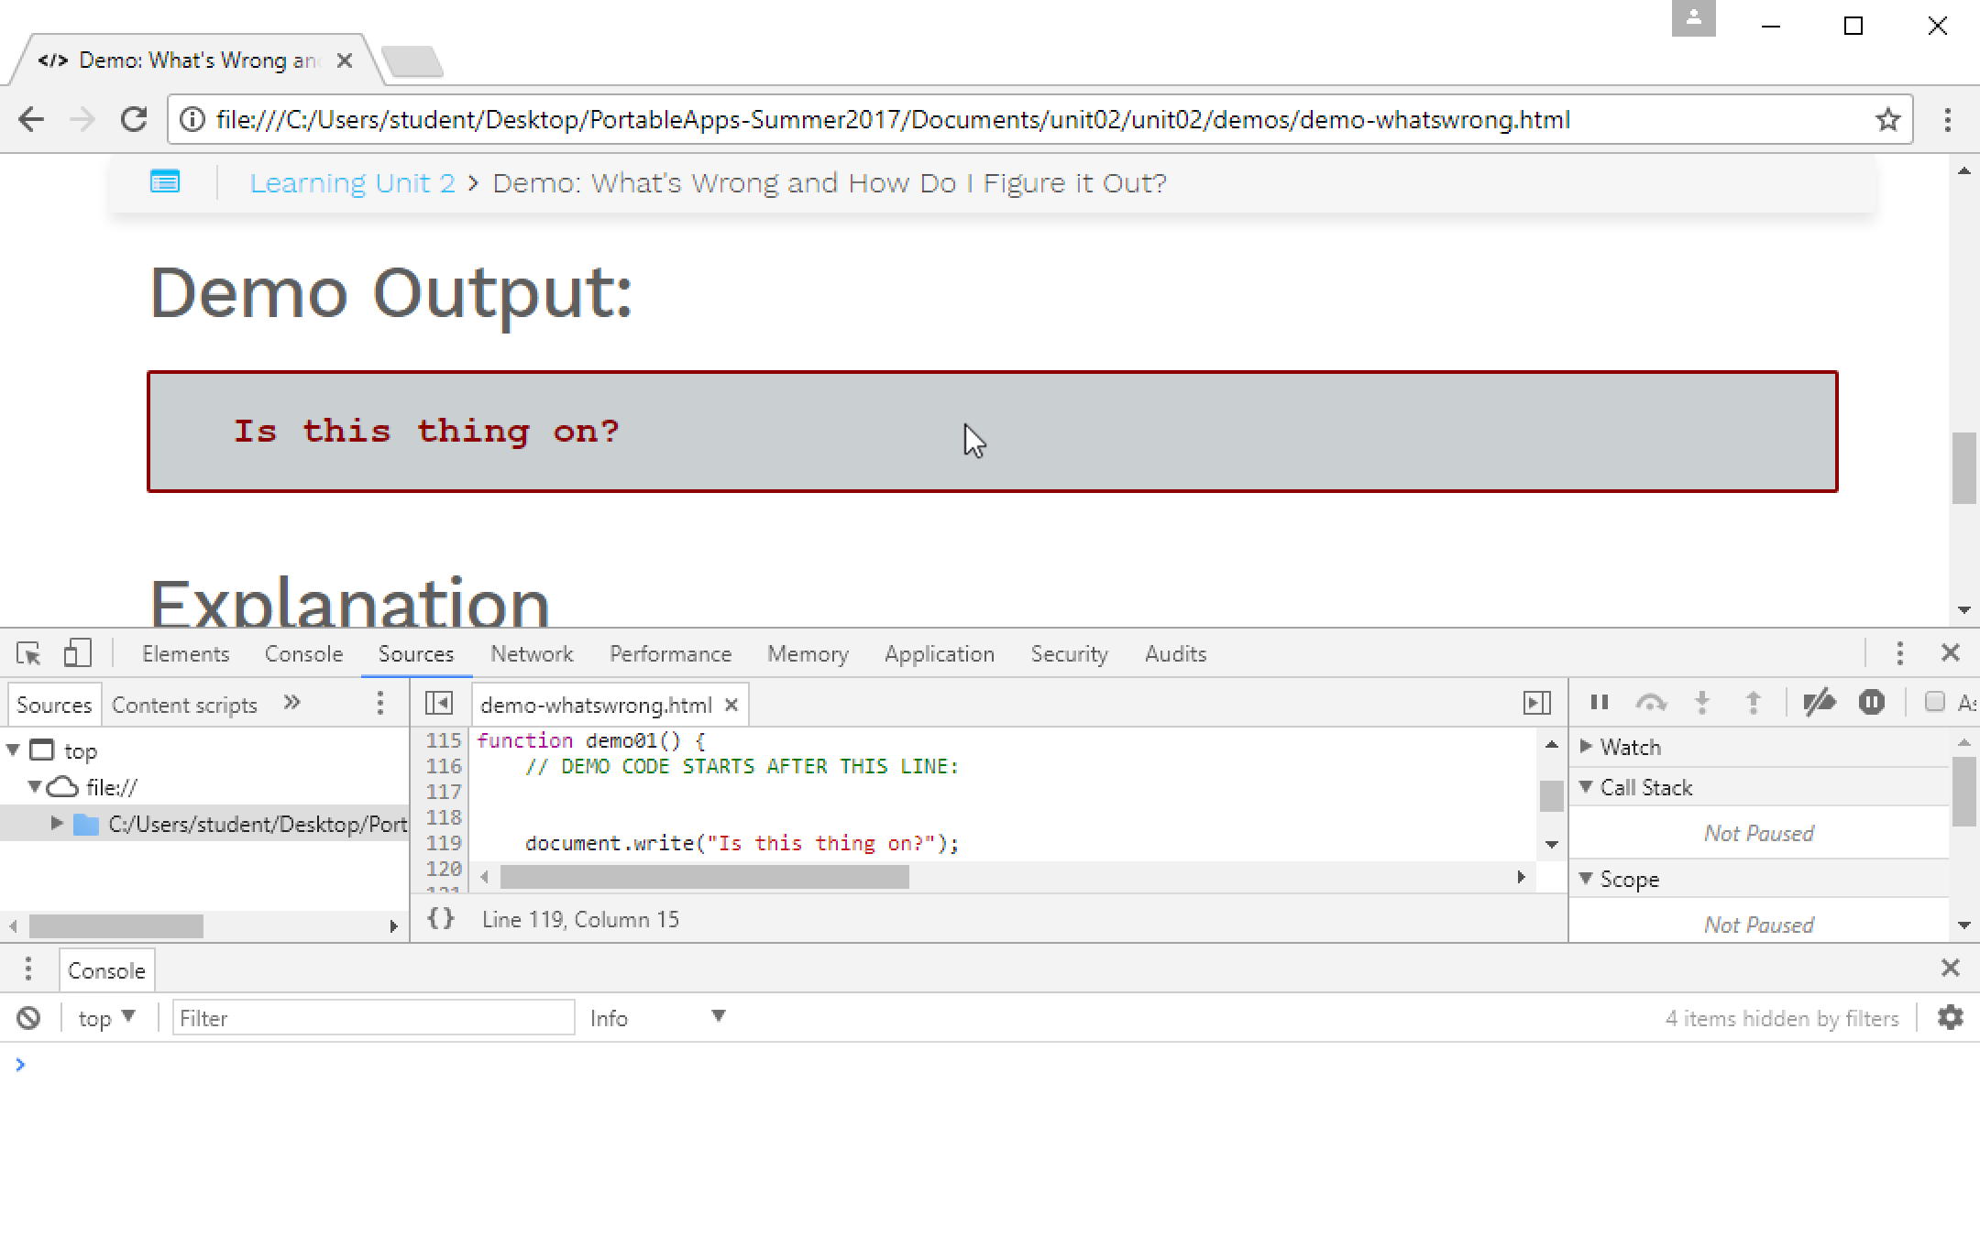Image resolution: width=1980 pixels, height=1237 pixels.
Task: Select the inspect element icon
Action: point(28,652)
